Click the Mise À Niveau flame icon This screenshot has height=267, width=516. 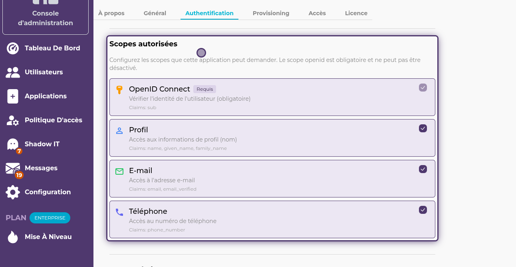pos(13,237)
